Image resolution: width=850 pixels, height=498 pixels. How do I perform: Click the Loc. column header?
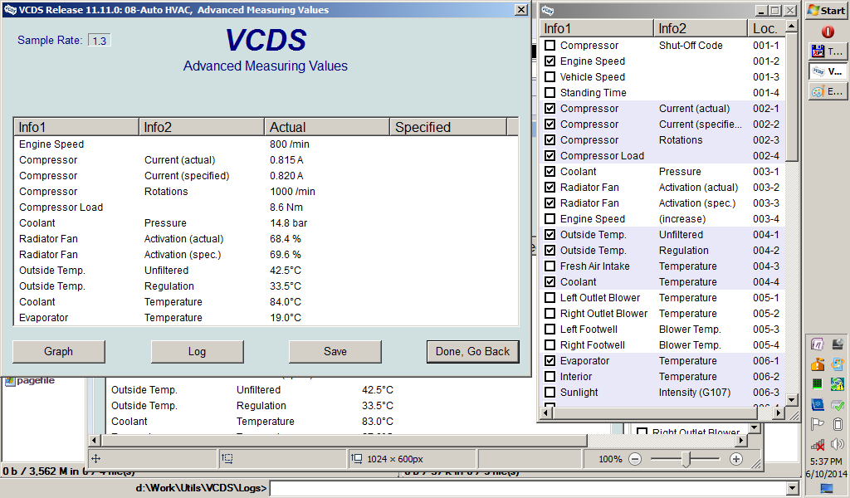point(766,28)
